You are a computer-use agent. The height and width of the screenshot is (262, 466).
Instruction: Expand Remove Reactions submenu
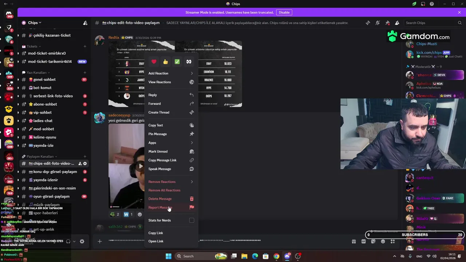click(171, 182)
